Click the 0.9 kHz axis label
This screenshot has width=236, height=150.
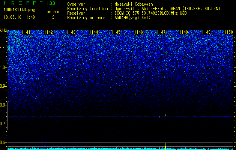3,86
